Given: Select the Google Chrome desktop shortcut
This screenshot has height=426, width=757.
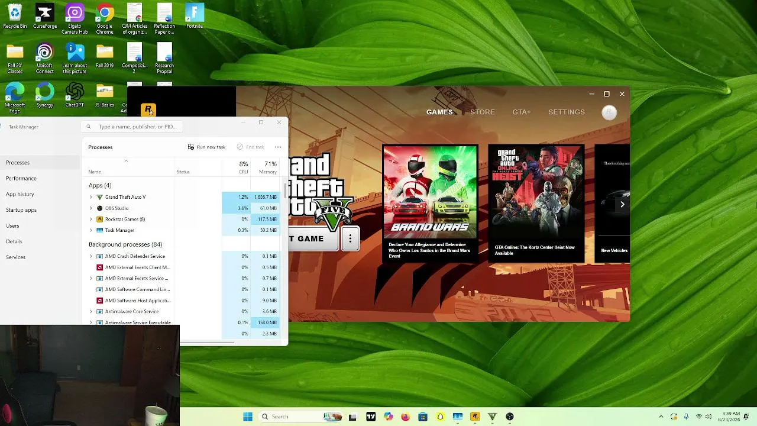Looking at the screenshot, I should (x=105, y=20).
